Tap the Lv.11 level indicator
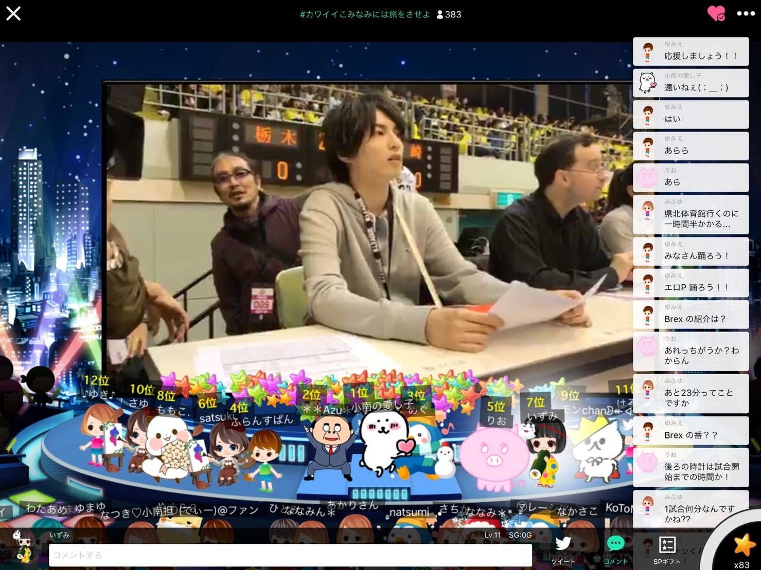This screenshot has width=761, height=570. pyautogui.click(x=492, y=535)
